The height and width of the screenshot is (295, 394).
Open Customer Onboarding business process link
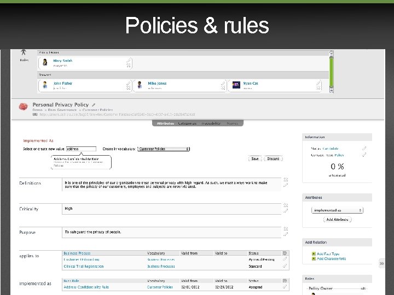point(82,259)
